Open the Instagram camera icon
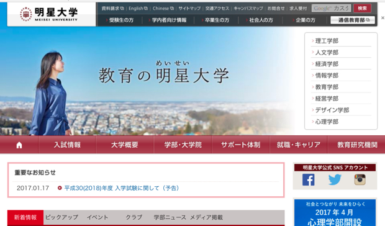385x226 pixels. coord(360,179)
